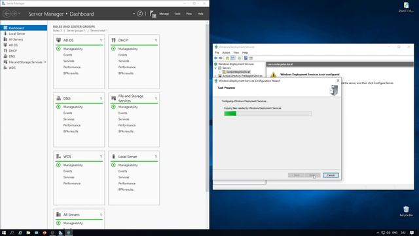Collapse the Servers tree node
The height and width of the screenshot is (236, 419).
pyautogui.click(x=215, y=68)
